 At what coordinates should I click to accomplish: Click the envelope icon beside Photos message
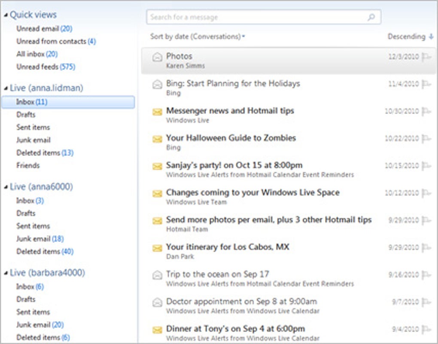click(157, 58)
